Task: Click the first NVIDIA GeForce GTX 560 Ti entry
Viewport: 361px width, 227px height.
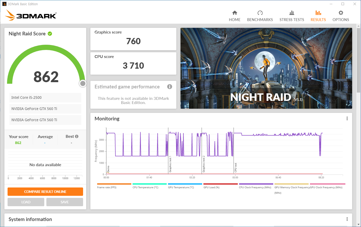Action: pyautogui.click(x=45, y=109)
